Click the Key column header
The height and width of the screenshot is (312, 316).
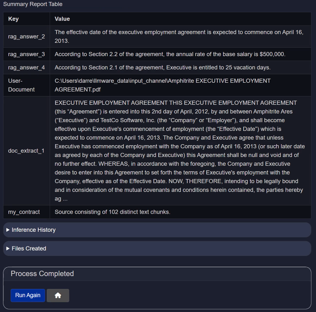click(x=14, y=19)
